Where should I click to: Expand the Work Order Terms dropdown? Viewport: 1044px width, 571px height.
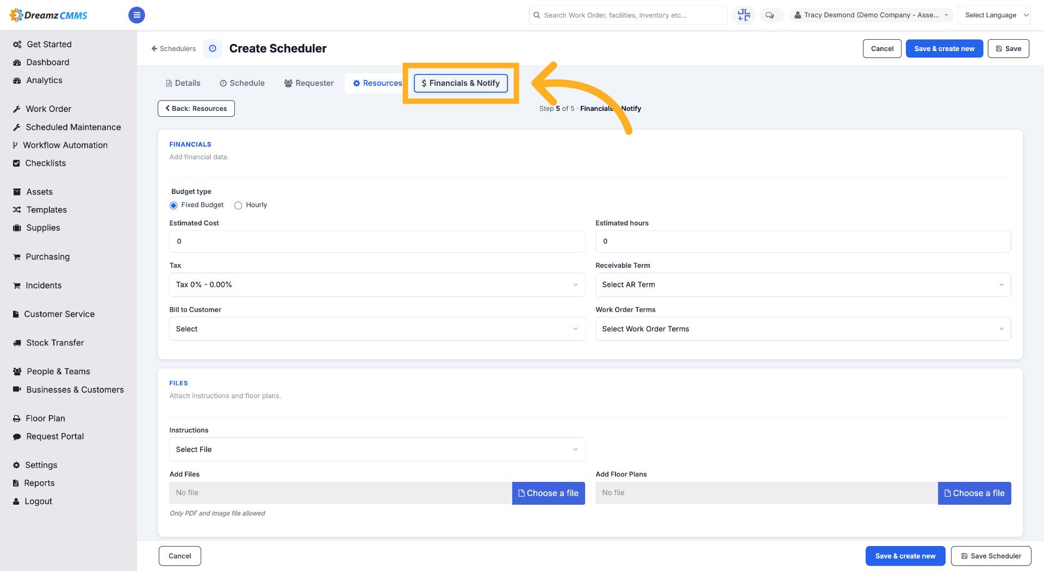803,329
